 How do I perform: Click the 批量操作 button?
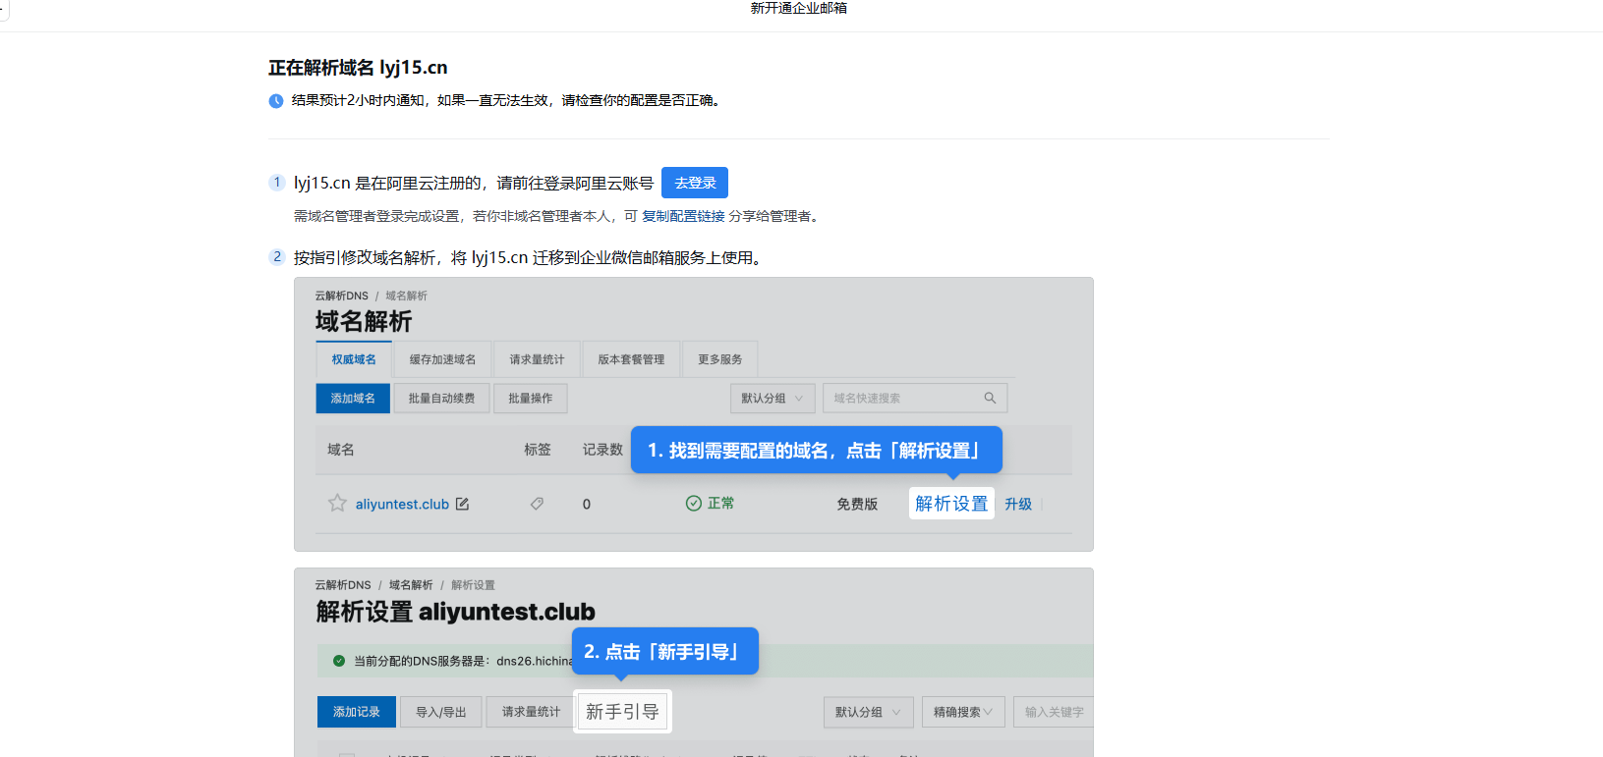pyautogui.click(x=530, y=398)
